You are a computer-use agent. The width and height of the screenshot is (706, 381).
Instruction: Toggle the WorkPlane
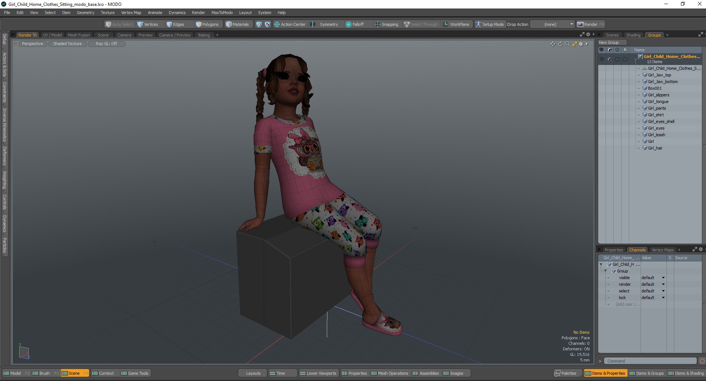tap(456, 24)
